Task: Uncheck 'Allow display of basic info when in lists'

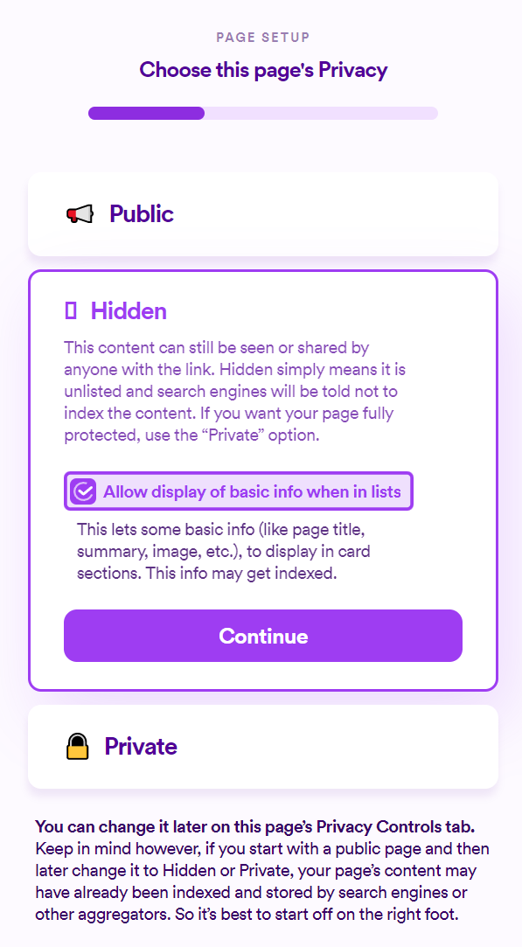Action: [238, 491]
